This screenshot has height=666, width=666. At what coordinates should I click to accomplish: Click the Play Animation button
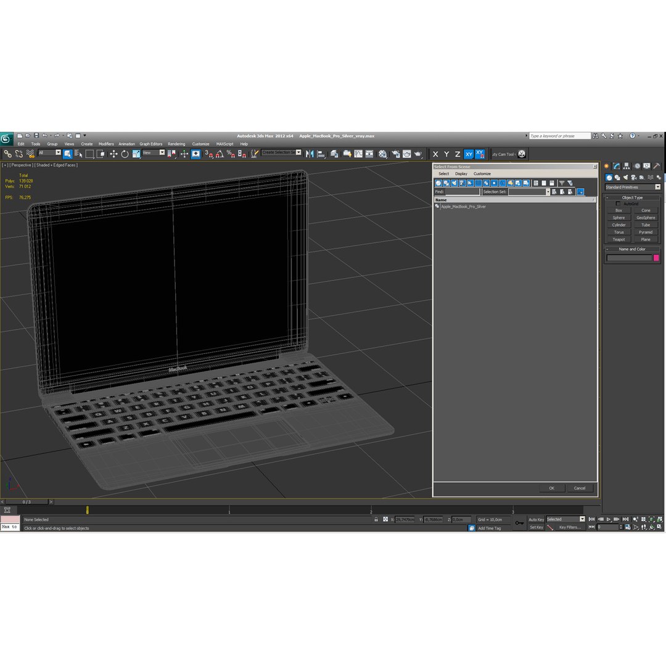click(x=608, y=519)
